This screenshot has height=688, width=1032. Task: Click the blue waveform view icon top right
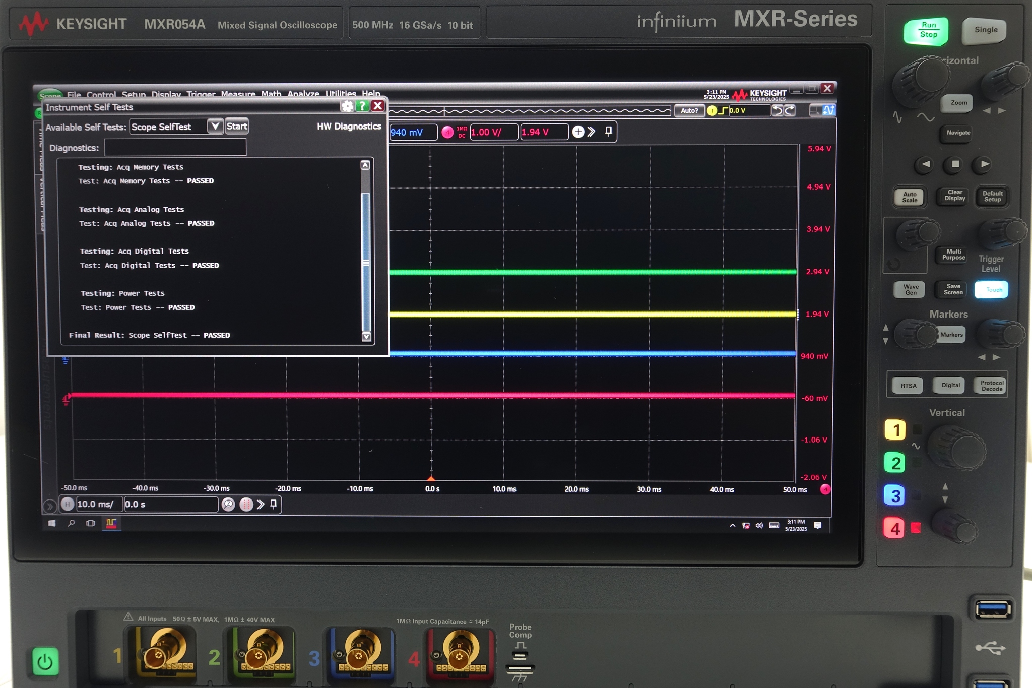click(x=829, y=110)
